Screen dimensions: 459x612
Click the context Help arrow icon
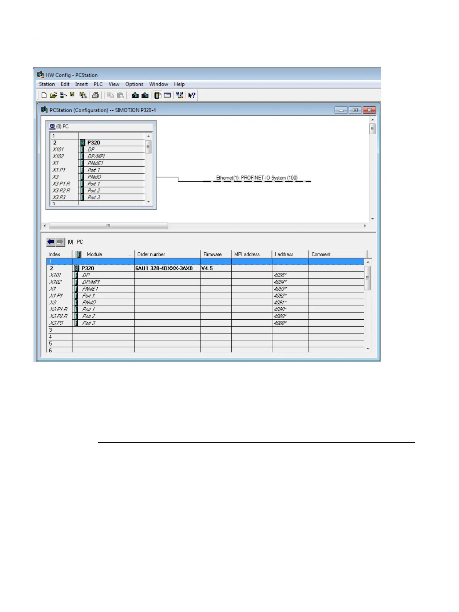click(192, 95)
